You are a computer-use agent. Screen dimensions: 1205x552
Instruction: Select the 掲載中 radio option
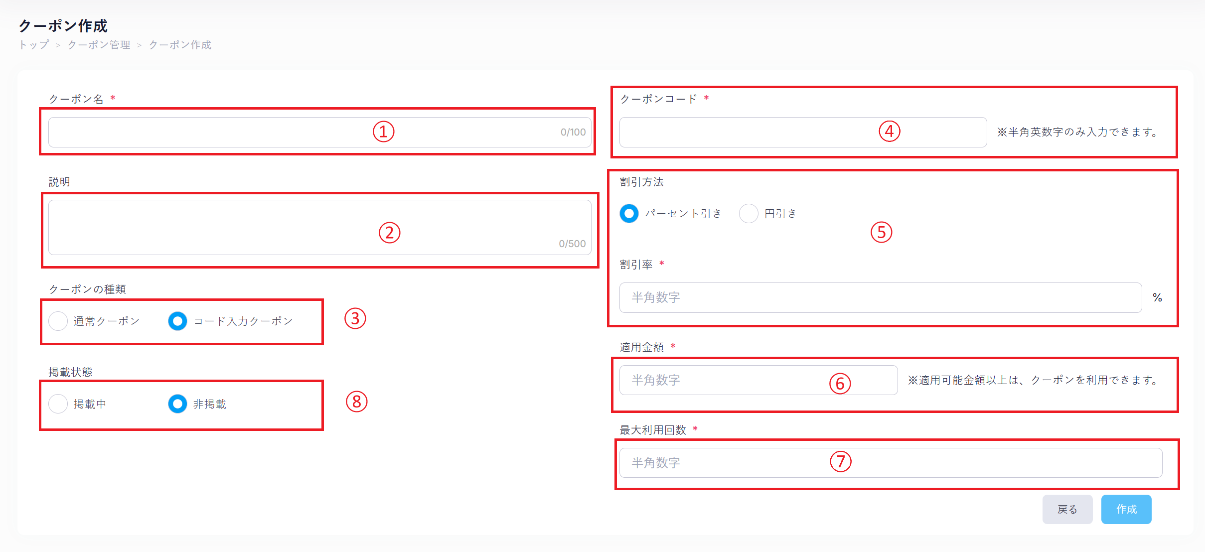(58, 404)
